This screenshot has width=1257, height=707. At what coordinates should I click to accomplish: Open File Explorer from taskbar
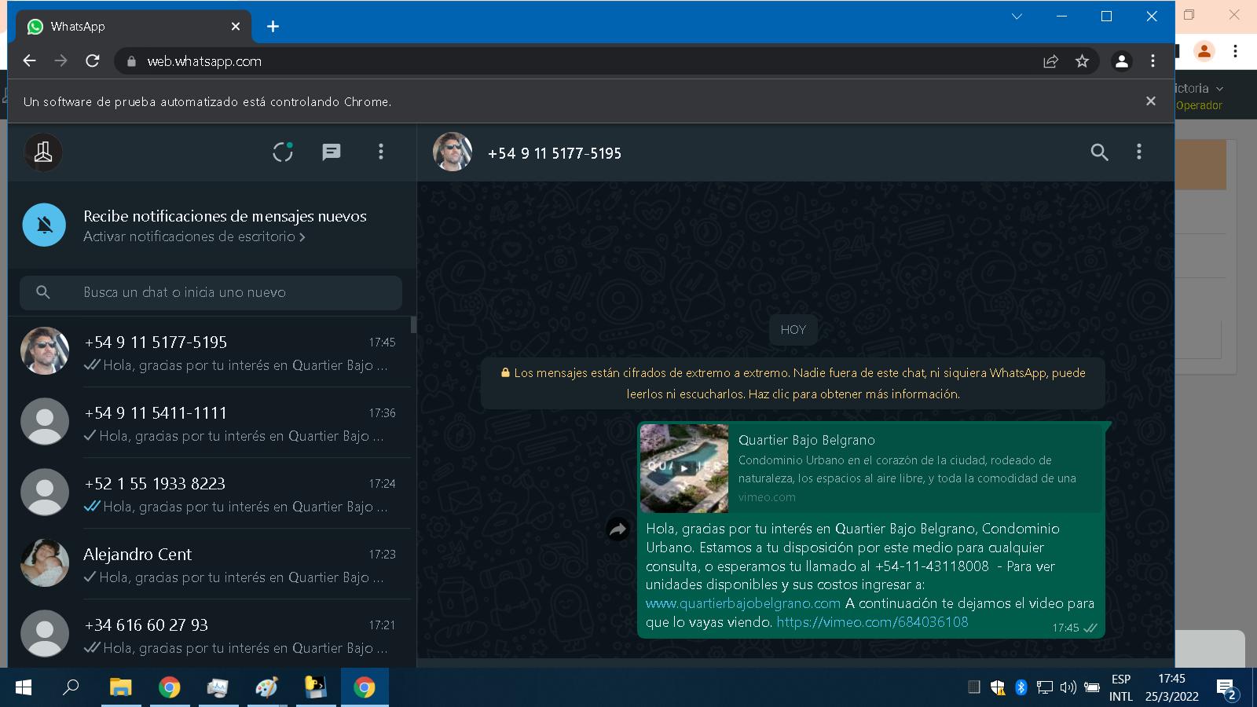(x=120, y=687)
